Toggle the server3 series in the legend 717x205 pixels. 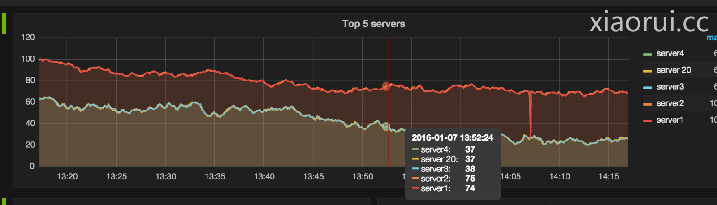pos(670,87)
